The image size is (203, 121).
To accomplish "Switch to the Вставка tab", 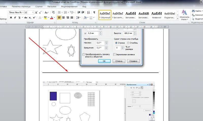I will (x=3, y=7).
